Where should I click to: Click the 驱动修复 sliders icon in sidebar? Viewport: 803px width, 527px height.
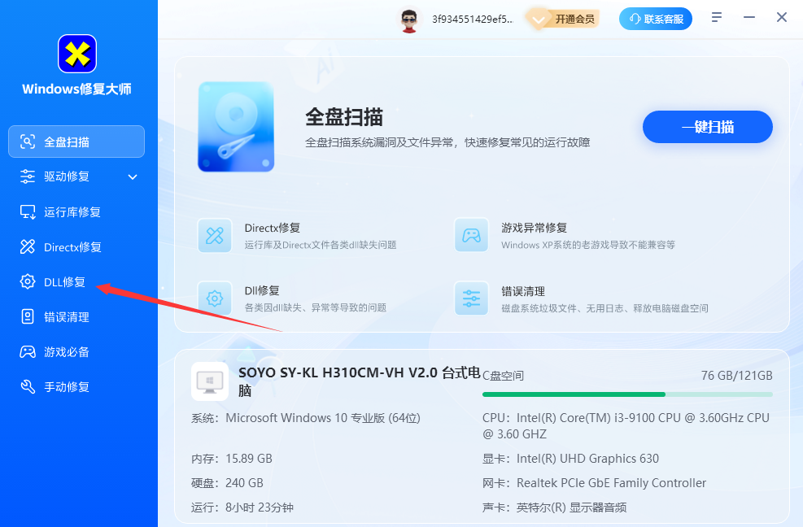click(x=28, y=176)
